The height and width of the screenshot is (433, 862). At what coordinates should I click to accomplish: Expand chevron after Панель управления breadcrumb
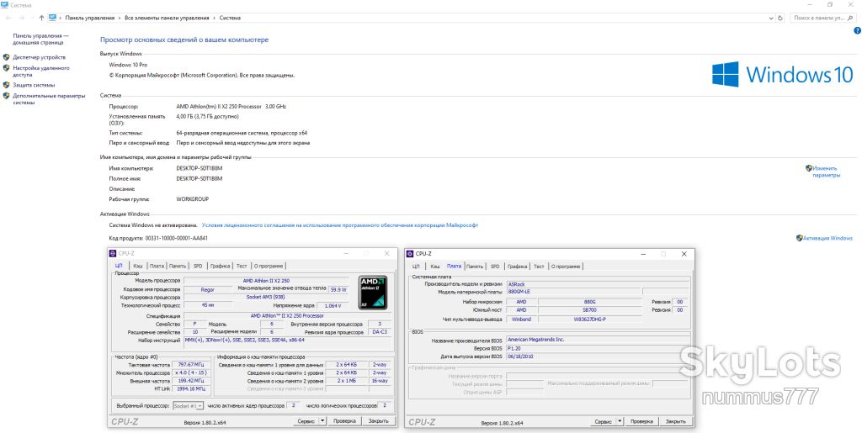coord(120,18)
